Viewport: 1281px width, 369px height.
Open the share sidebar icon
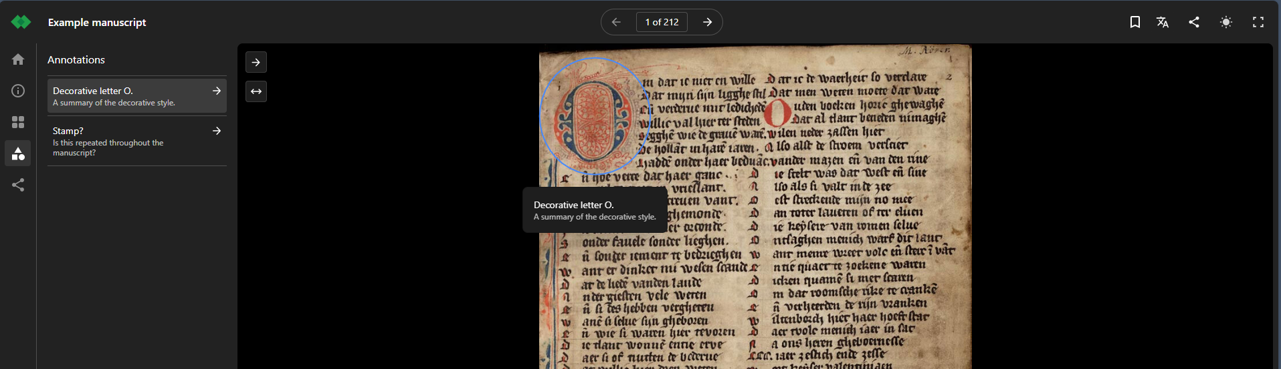pyautogui.click(x=18, y=185)
